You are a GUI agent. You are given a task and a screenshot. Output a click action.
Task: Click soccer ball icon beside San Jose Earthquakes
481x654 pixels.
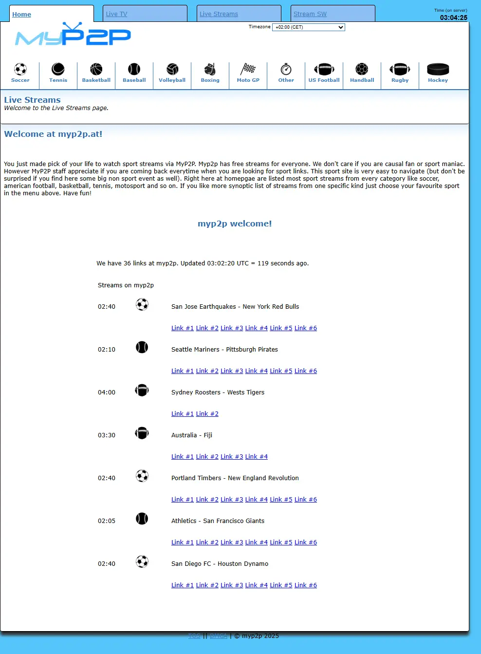pos(142,305)
